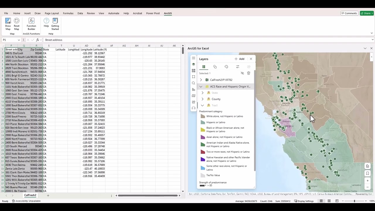Click the map Home extent button
Image resolution: width=375 pixels, height=211 pixels.
click(x=367, y=166)
